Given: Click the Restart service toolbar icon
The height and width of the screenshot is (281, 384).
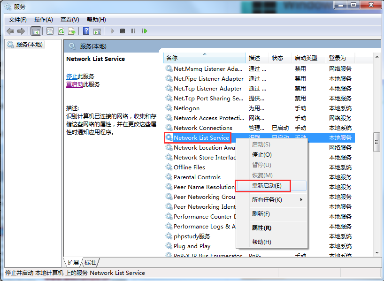Looking at the screenshot, I should point(144,31).
